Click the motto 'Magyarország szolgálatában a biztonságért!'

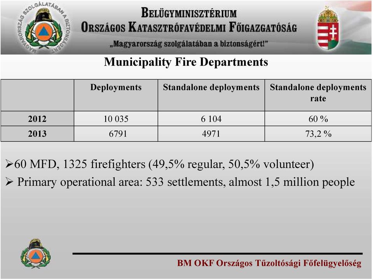click(x=189, y=44)
